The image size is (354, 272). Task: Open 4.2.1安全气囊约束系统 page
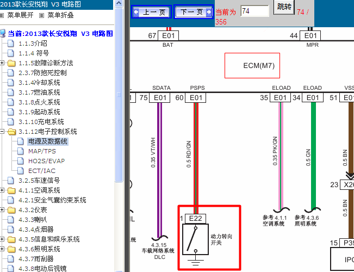coord(52,200)
